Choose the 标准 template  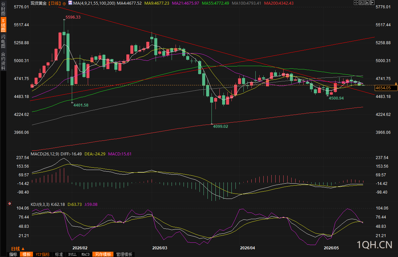point(59,254)
